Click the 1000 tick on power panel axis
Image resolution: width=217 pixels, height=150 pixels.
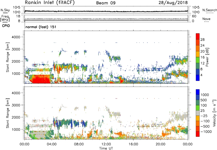point(16,73)
